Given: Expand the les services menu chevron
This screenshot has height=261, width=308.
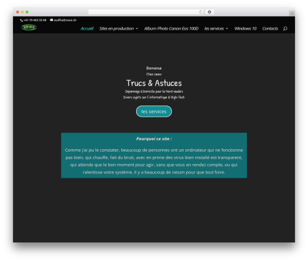Looking at the screenshot, I should [227, 28].
